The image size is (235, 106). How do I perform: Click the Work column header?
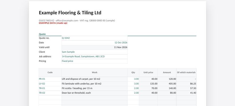[95, 72]
